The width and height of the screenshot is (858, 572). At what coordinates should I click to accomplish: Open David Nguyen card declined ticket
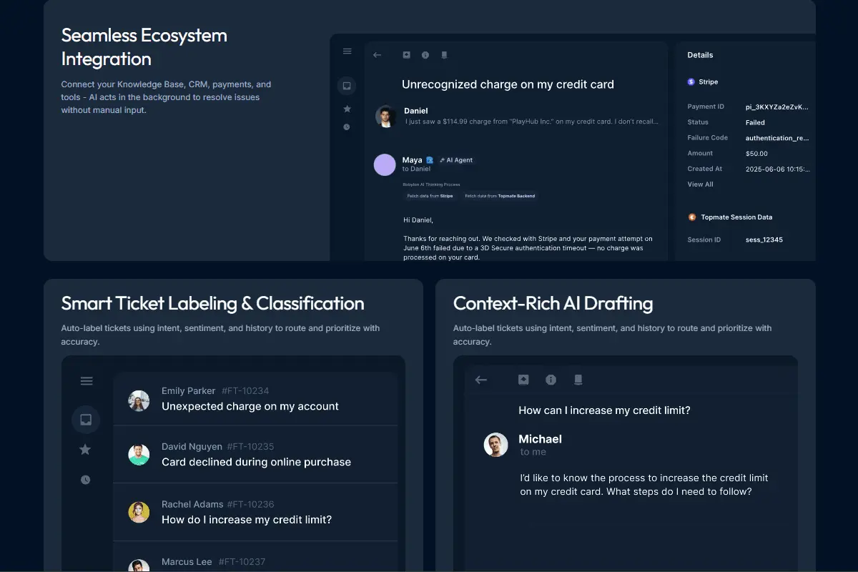click(255, 455)
